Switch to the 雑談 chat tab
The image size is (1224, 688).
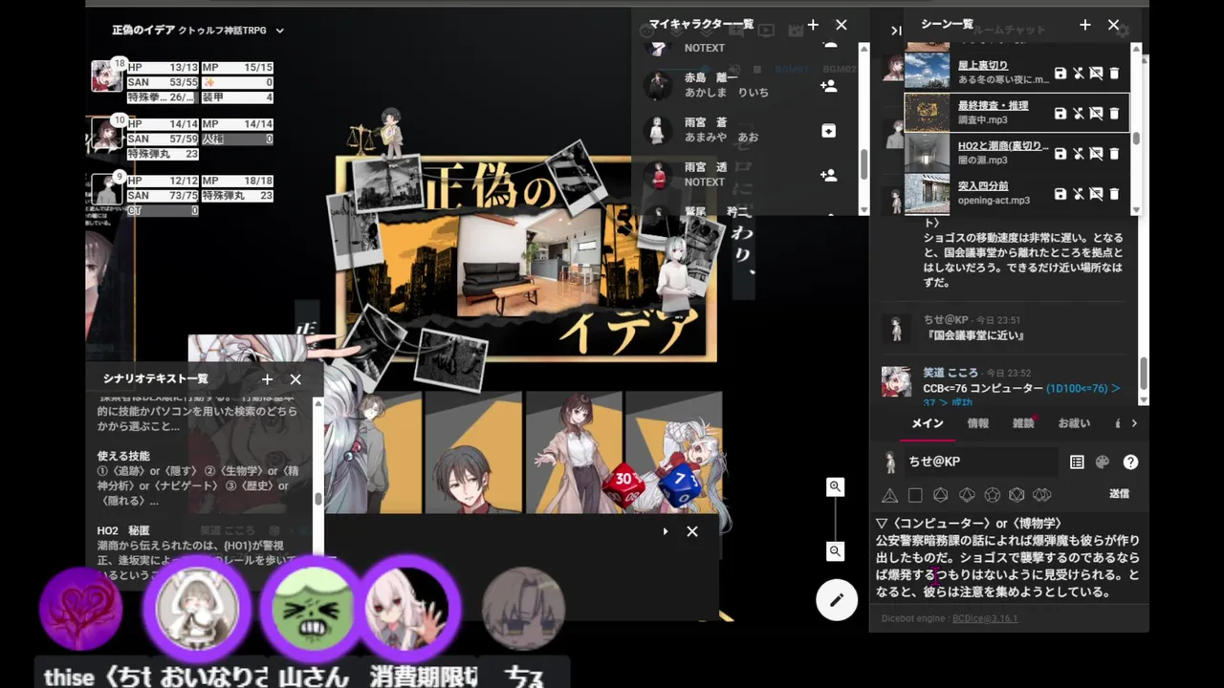1023,423
